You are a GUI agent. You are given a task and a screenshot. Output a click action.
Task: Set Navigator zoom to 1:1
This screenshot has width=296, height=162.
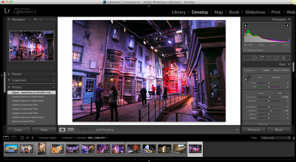tap(46, 19)
